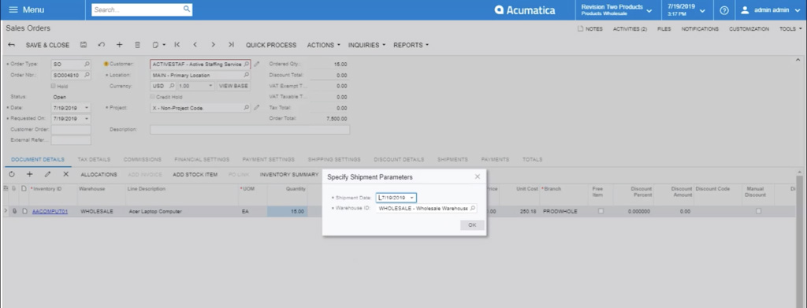Image resolution: width=807 pixels, height=308 pixels.
Task: Edit the customer with pencil icon
Action: [x=257, y=65]
